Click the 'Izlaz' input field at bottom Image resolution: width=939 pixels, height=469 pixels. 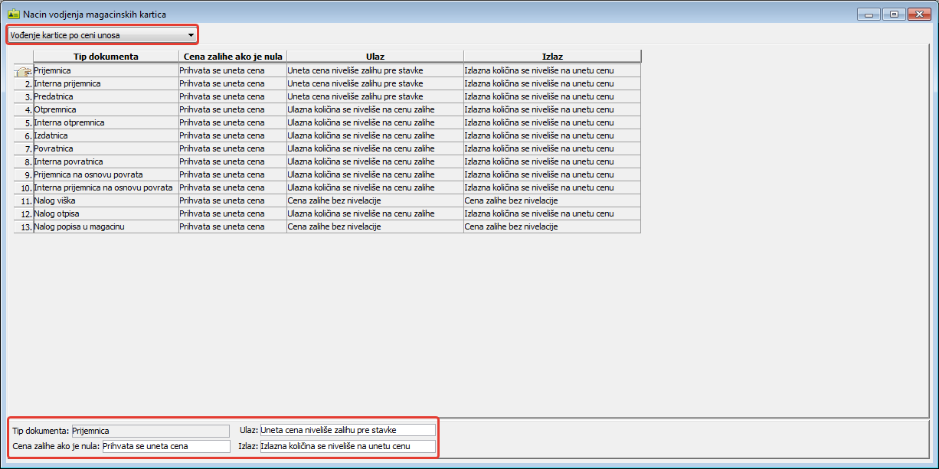(x=348, y=446)
